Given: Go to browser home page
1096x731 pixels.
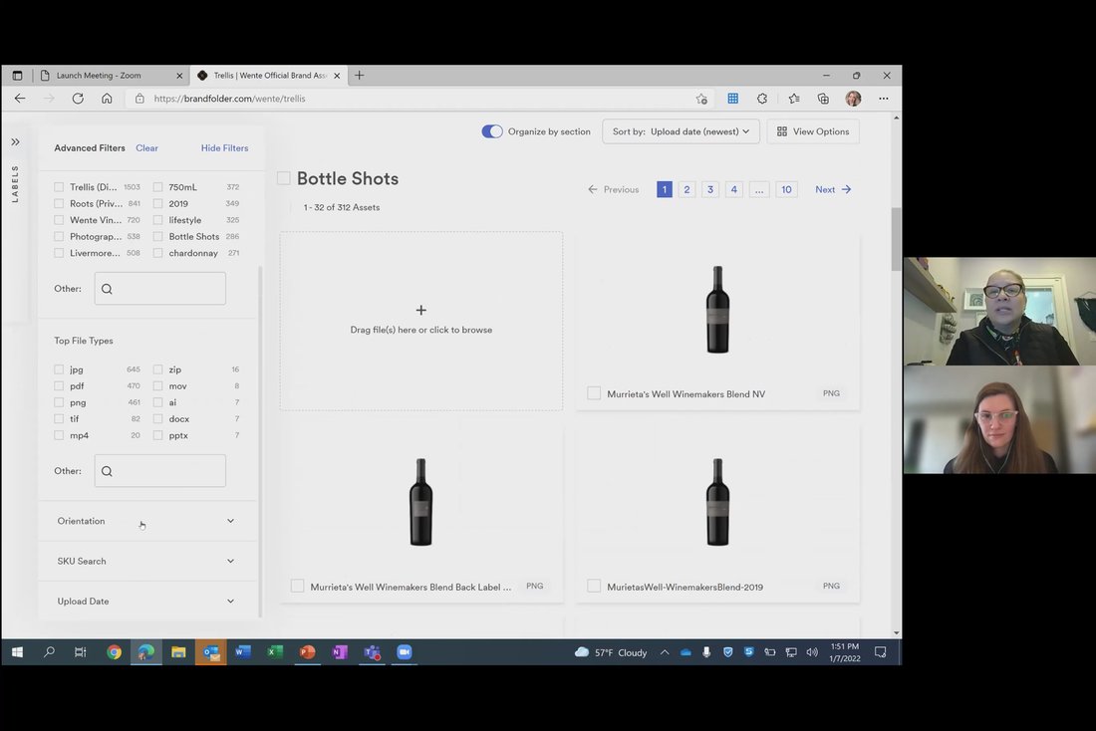Looking at the screenshot, I should [x=107, y=99].
